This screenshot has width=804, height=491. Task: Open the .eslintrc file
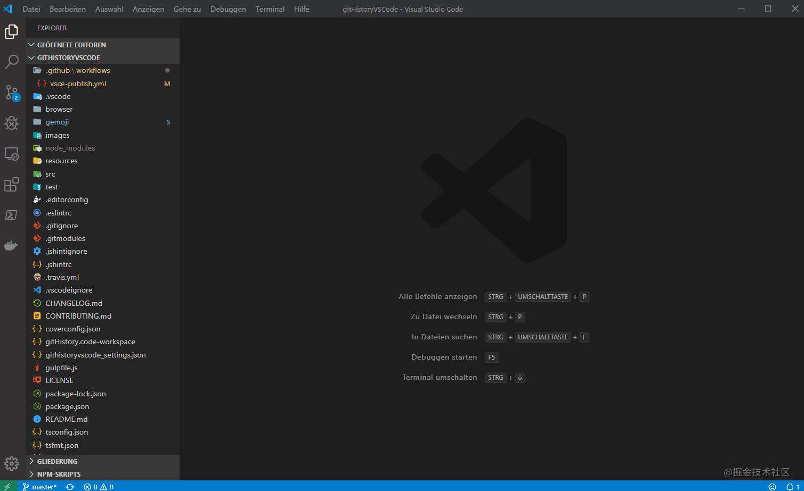tap(102, 213)
